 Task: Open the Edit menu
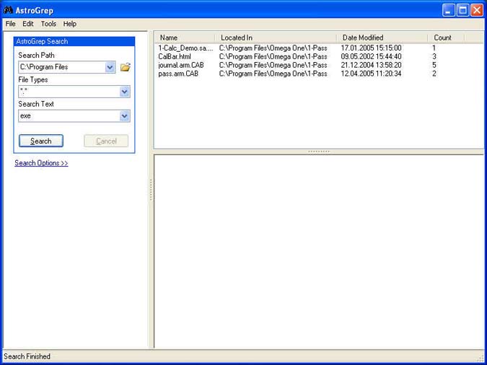(28, 24)
